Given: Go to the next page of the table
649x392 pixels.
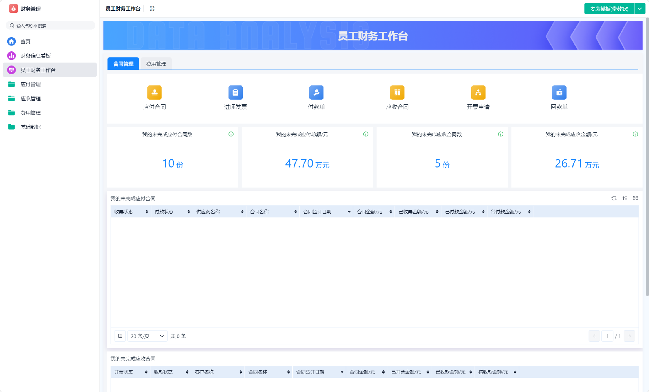Looking at the screenshot, I should (x=629, y=336).
